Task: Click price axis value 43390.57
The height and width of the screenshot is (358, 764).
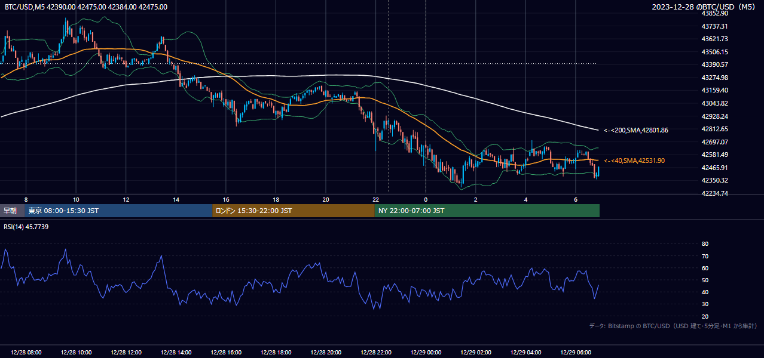Action: 714,64
